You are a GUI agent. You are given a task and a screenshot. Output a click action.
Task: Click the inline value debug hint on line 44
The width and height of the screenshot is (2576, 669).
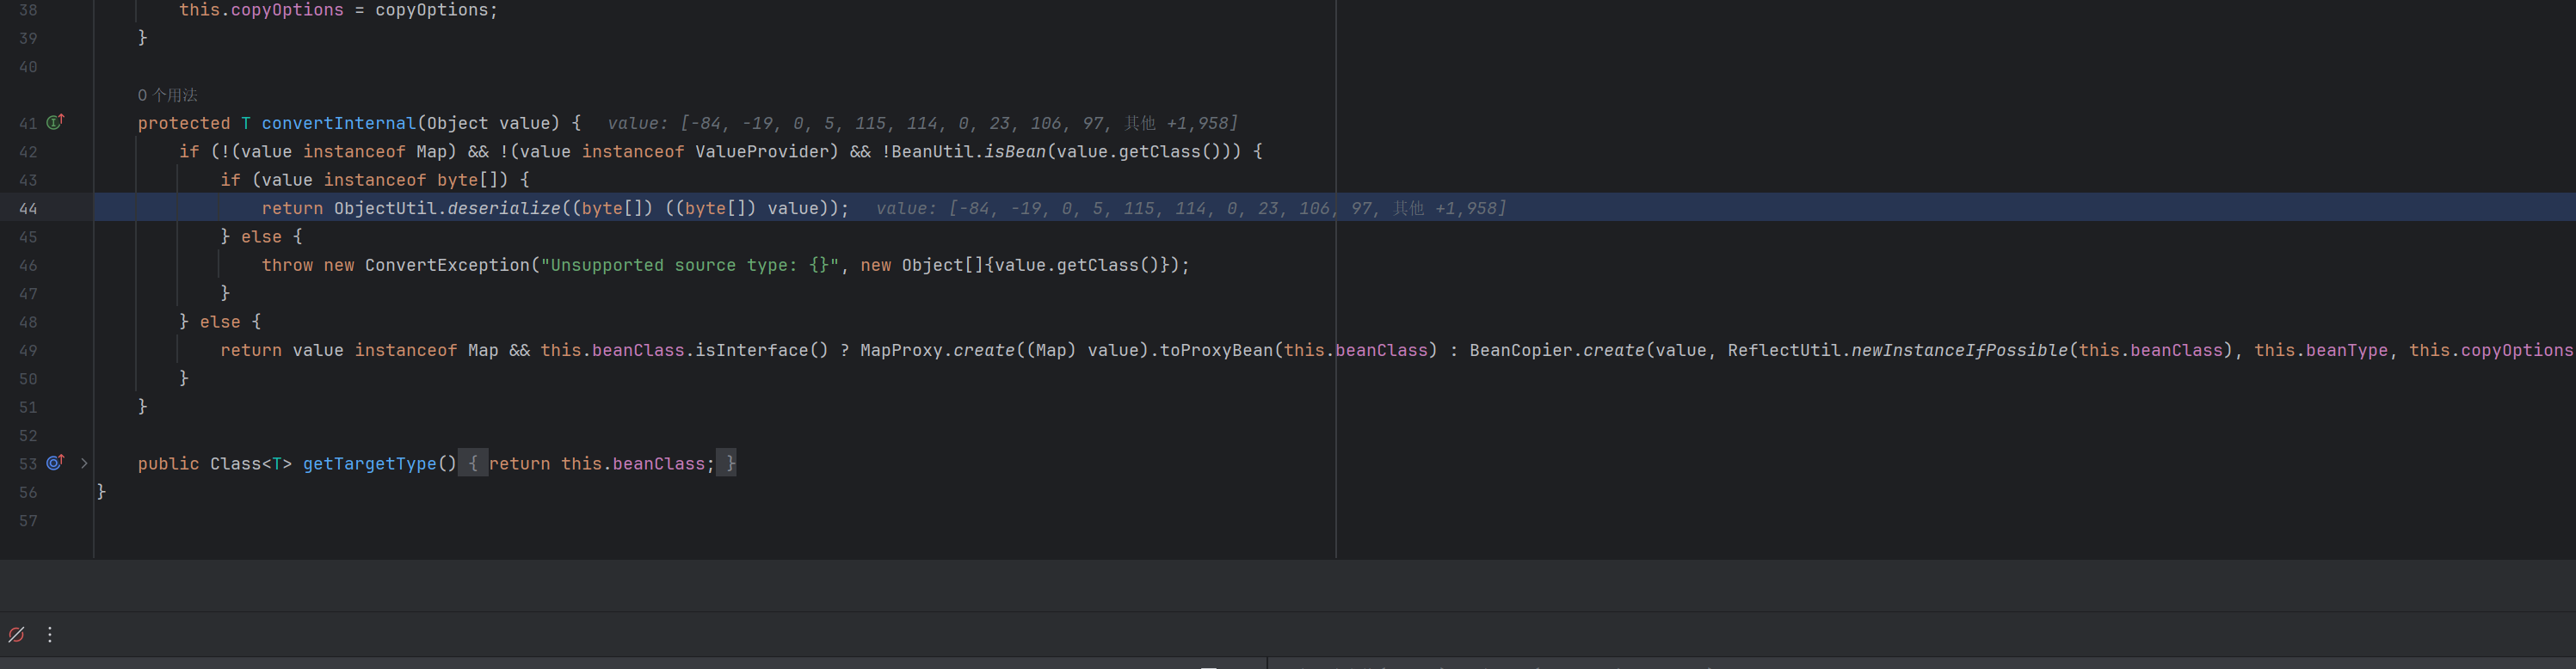coord(1191,208)
